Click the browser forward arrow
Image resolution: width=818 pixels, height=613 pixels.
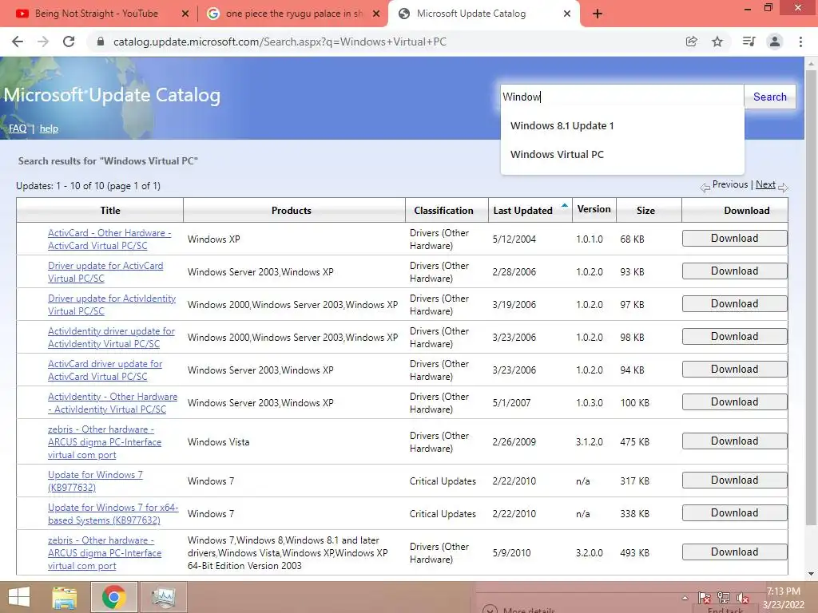[x=43, y=42]
